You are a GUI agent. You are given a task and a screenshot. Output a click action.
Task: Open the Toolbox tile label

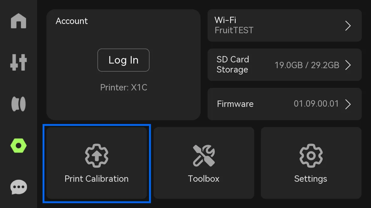204,179
